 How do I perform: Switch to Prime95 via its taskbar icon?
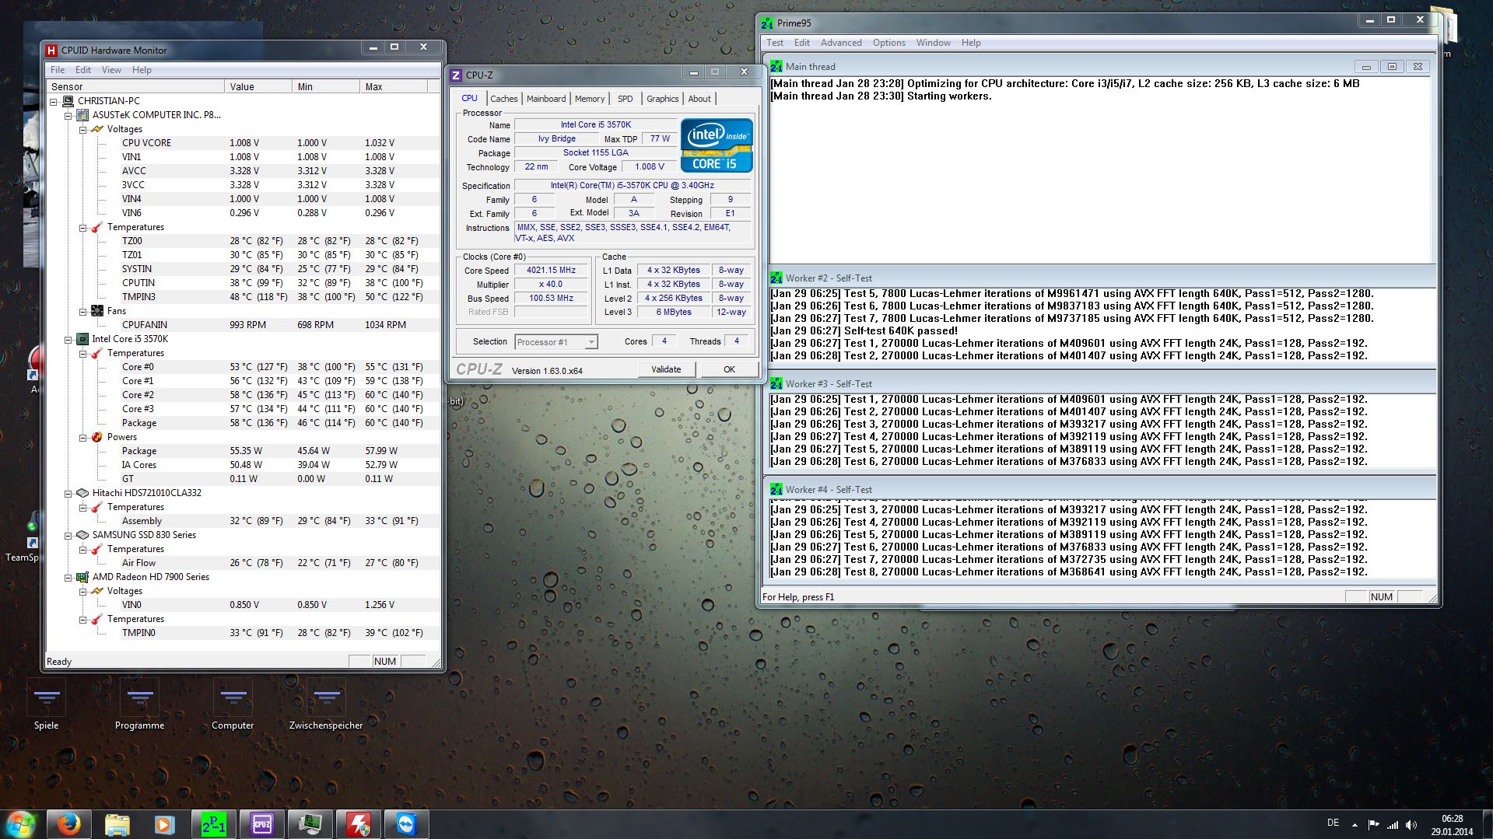tap(213, 824)
